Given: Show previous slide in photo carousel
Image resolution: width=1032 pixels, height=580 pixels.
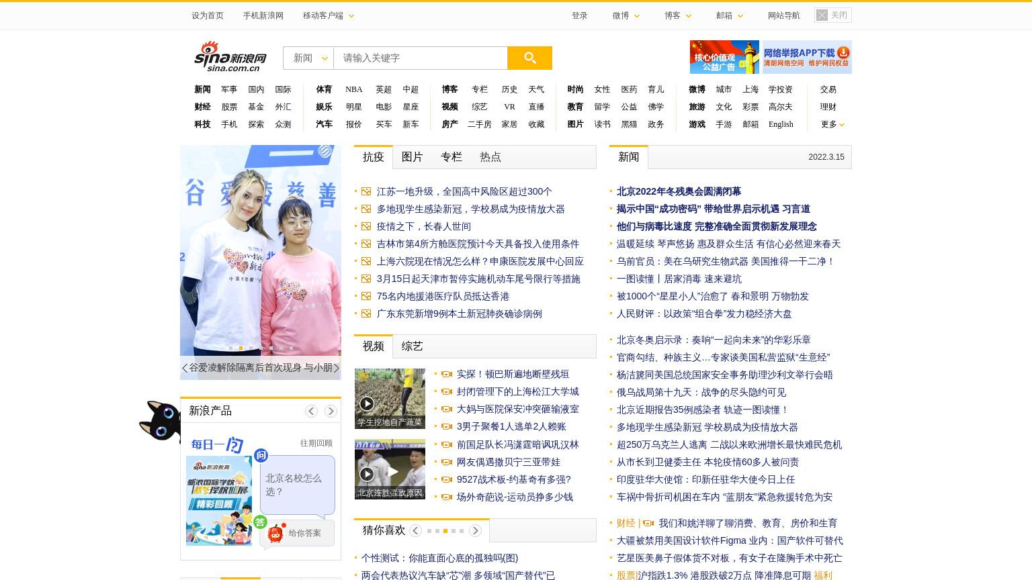Looking at the screenshot, I should 185,368.
